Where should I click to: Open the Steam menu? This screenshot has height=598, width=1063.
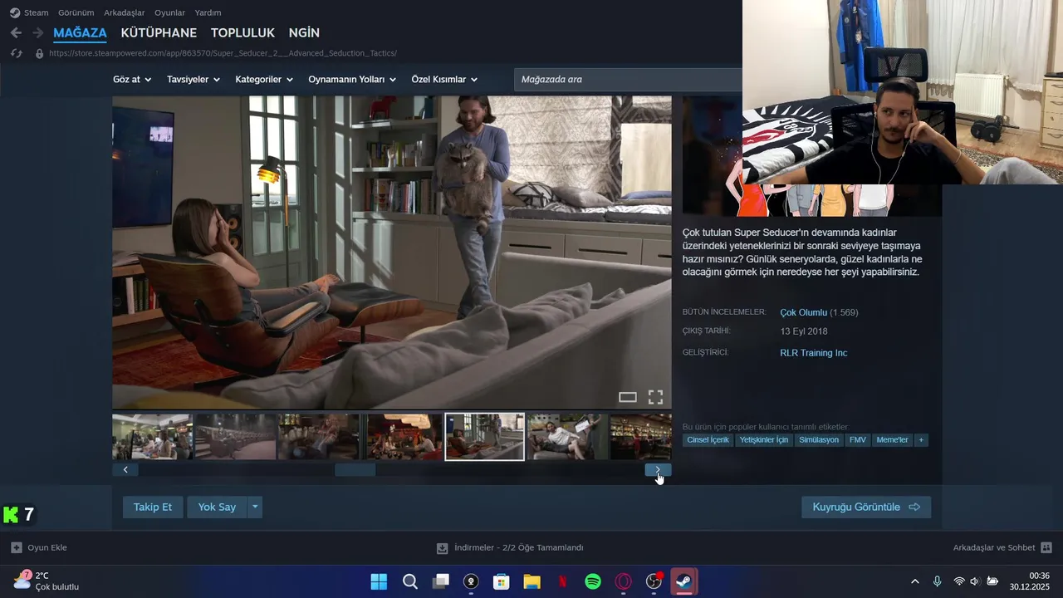point(36,12)
